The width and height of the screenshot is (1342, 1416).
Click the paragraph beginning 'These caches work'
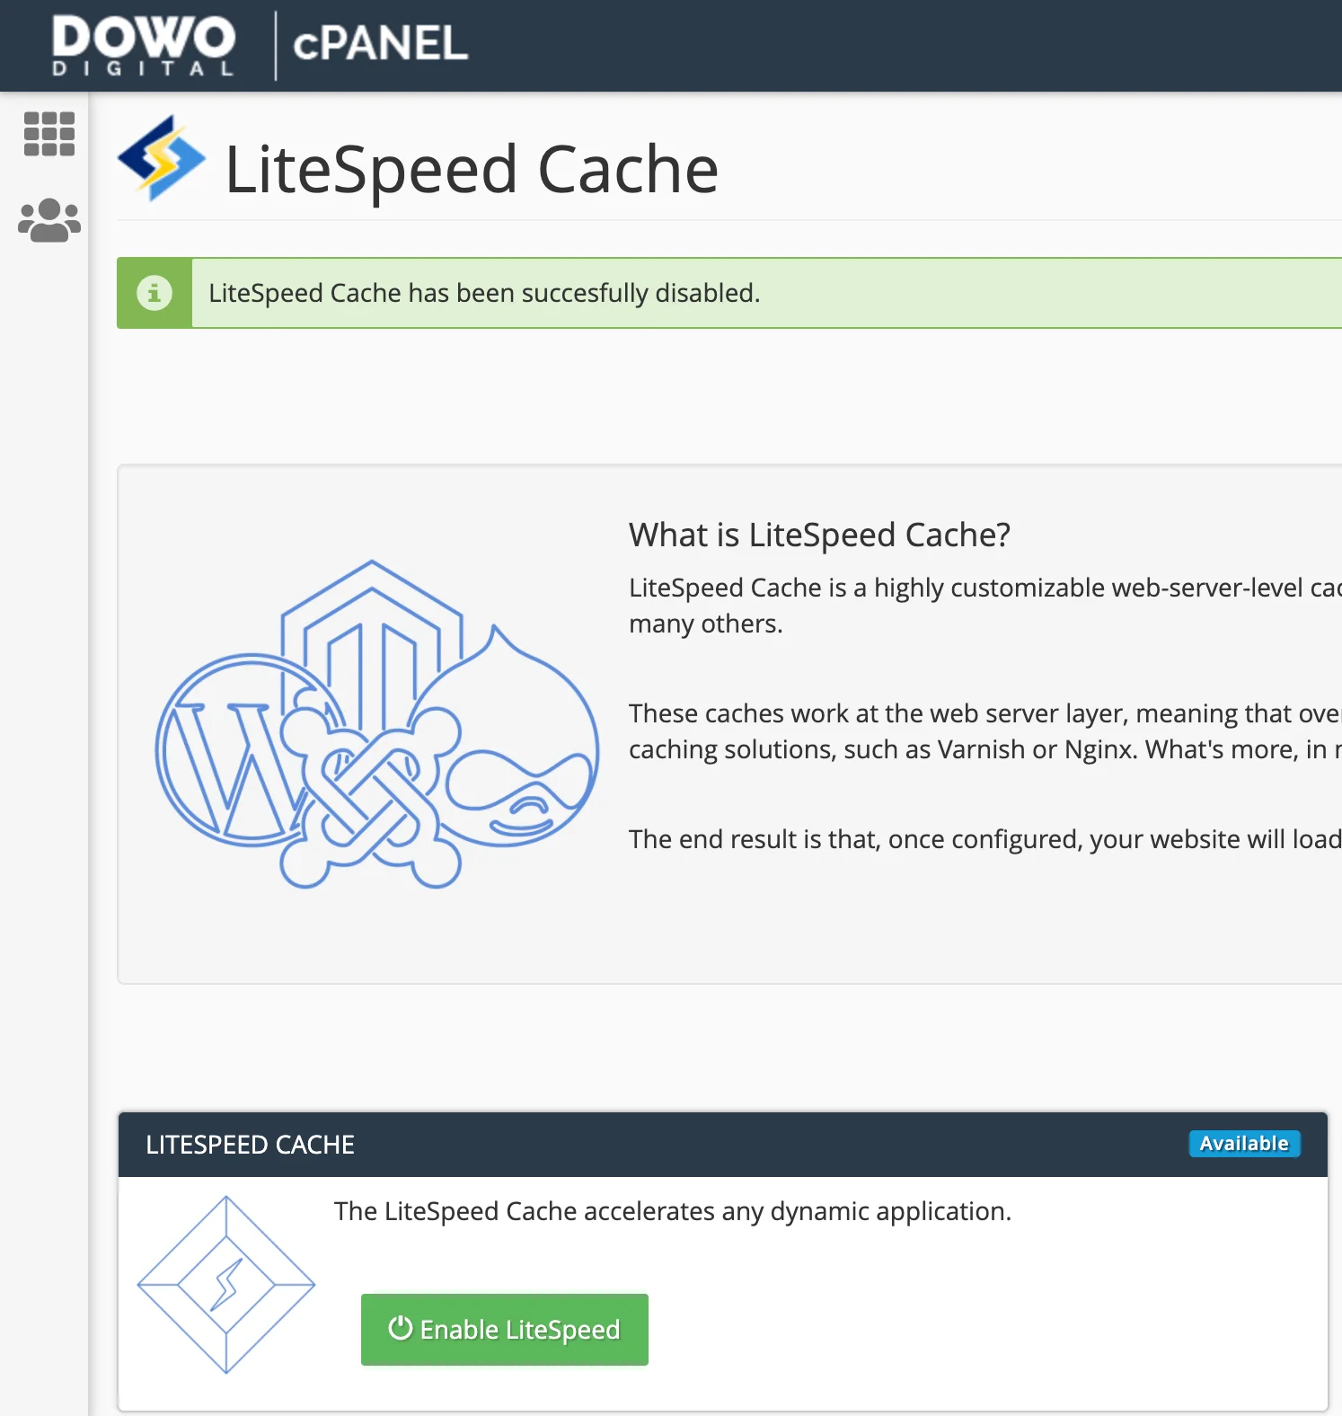click(985, 730)
